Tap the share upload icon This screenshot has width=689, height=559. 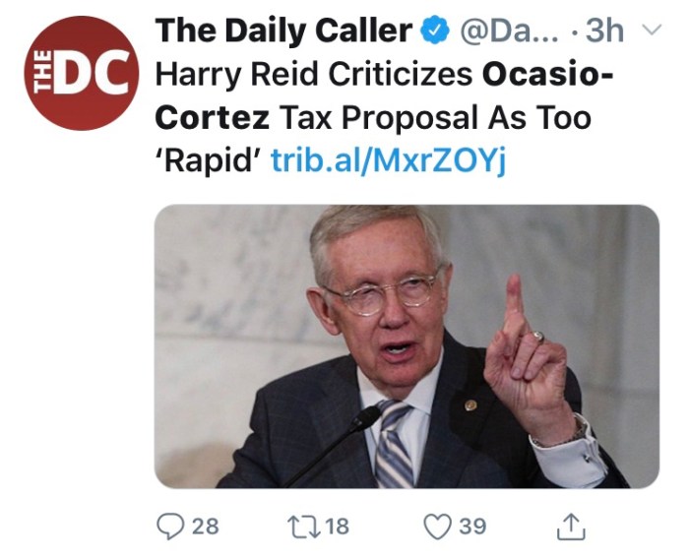572,527
